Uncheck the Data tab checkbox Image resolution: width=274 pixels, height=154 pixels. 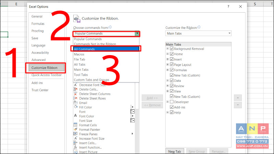[x=172, y=80]
